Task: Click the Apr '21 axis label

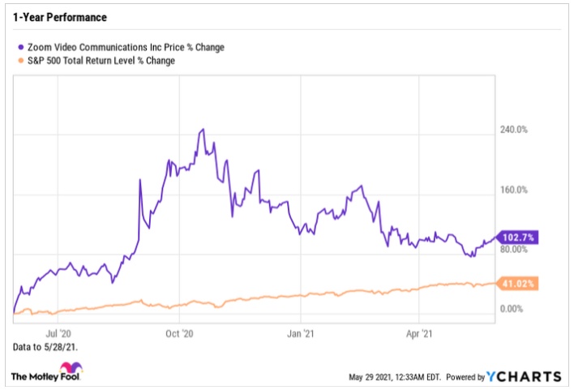Action: 419,332
